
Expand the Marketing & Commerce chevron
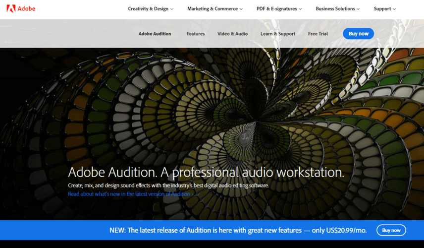[241, 9]
